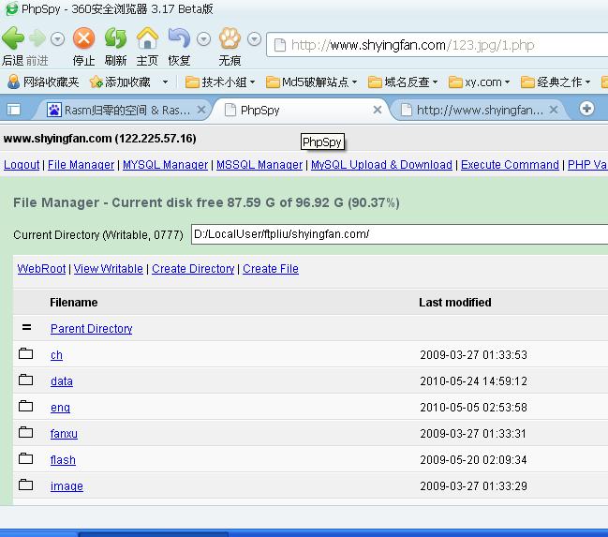
Task: Go to Parent Directory link
Action: coord(92,329)
